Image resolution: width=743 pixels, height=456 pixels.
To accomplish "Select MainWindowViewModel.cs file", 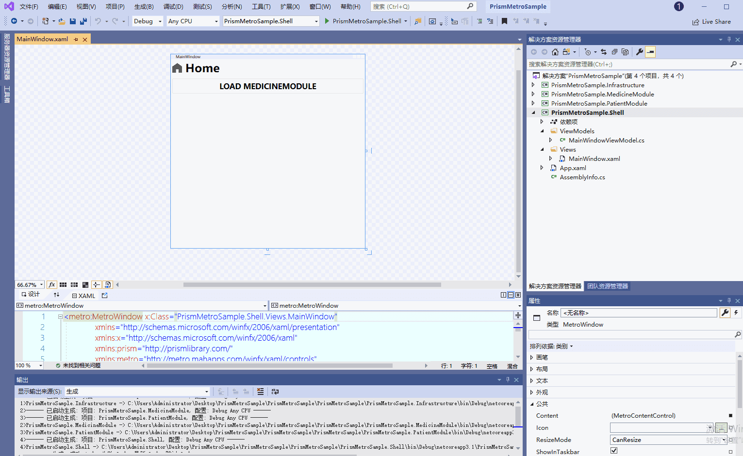I will (x=606, y=140).
